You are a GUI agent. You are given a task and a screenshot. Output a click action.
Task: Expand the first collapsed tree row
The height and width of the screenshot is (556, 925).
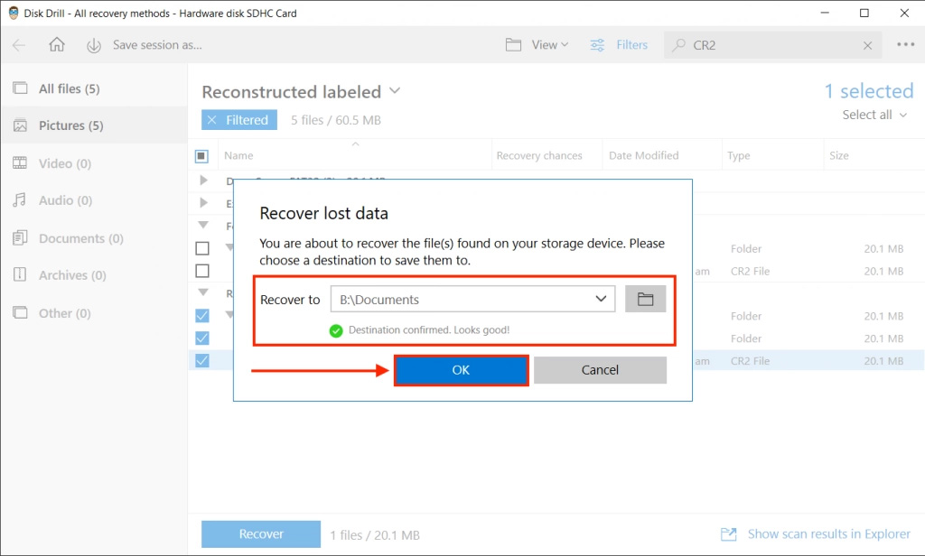click(203, 181)
